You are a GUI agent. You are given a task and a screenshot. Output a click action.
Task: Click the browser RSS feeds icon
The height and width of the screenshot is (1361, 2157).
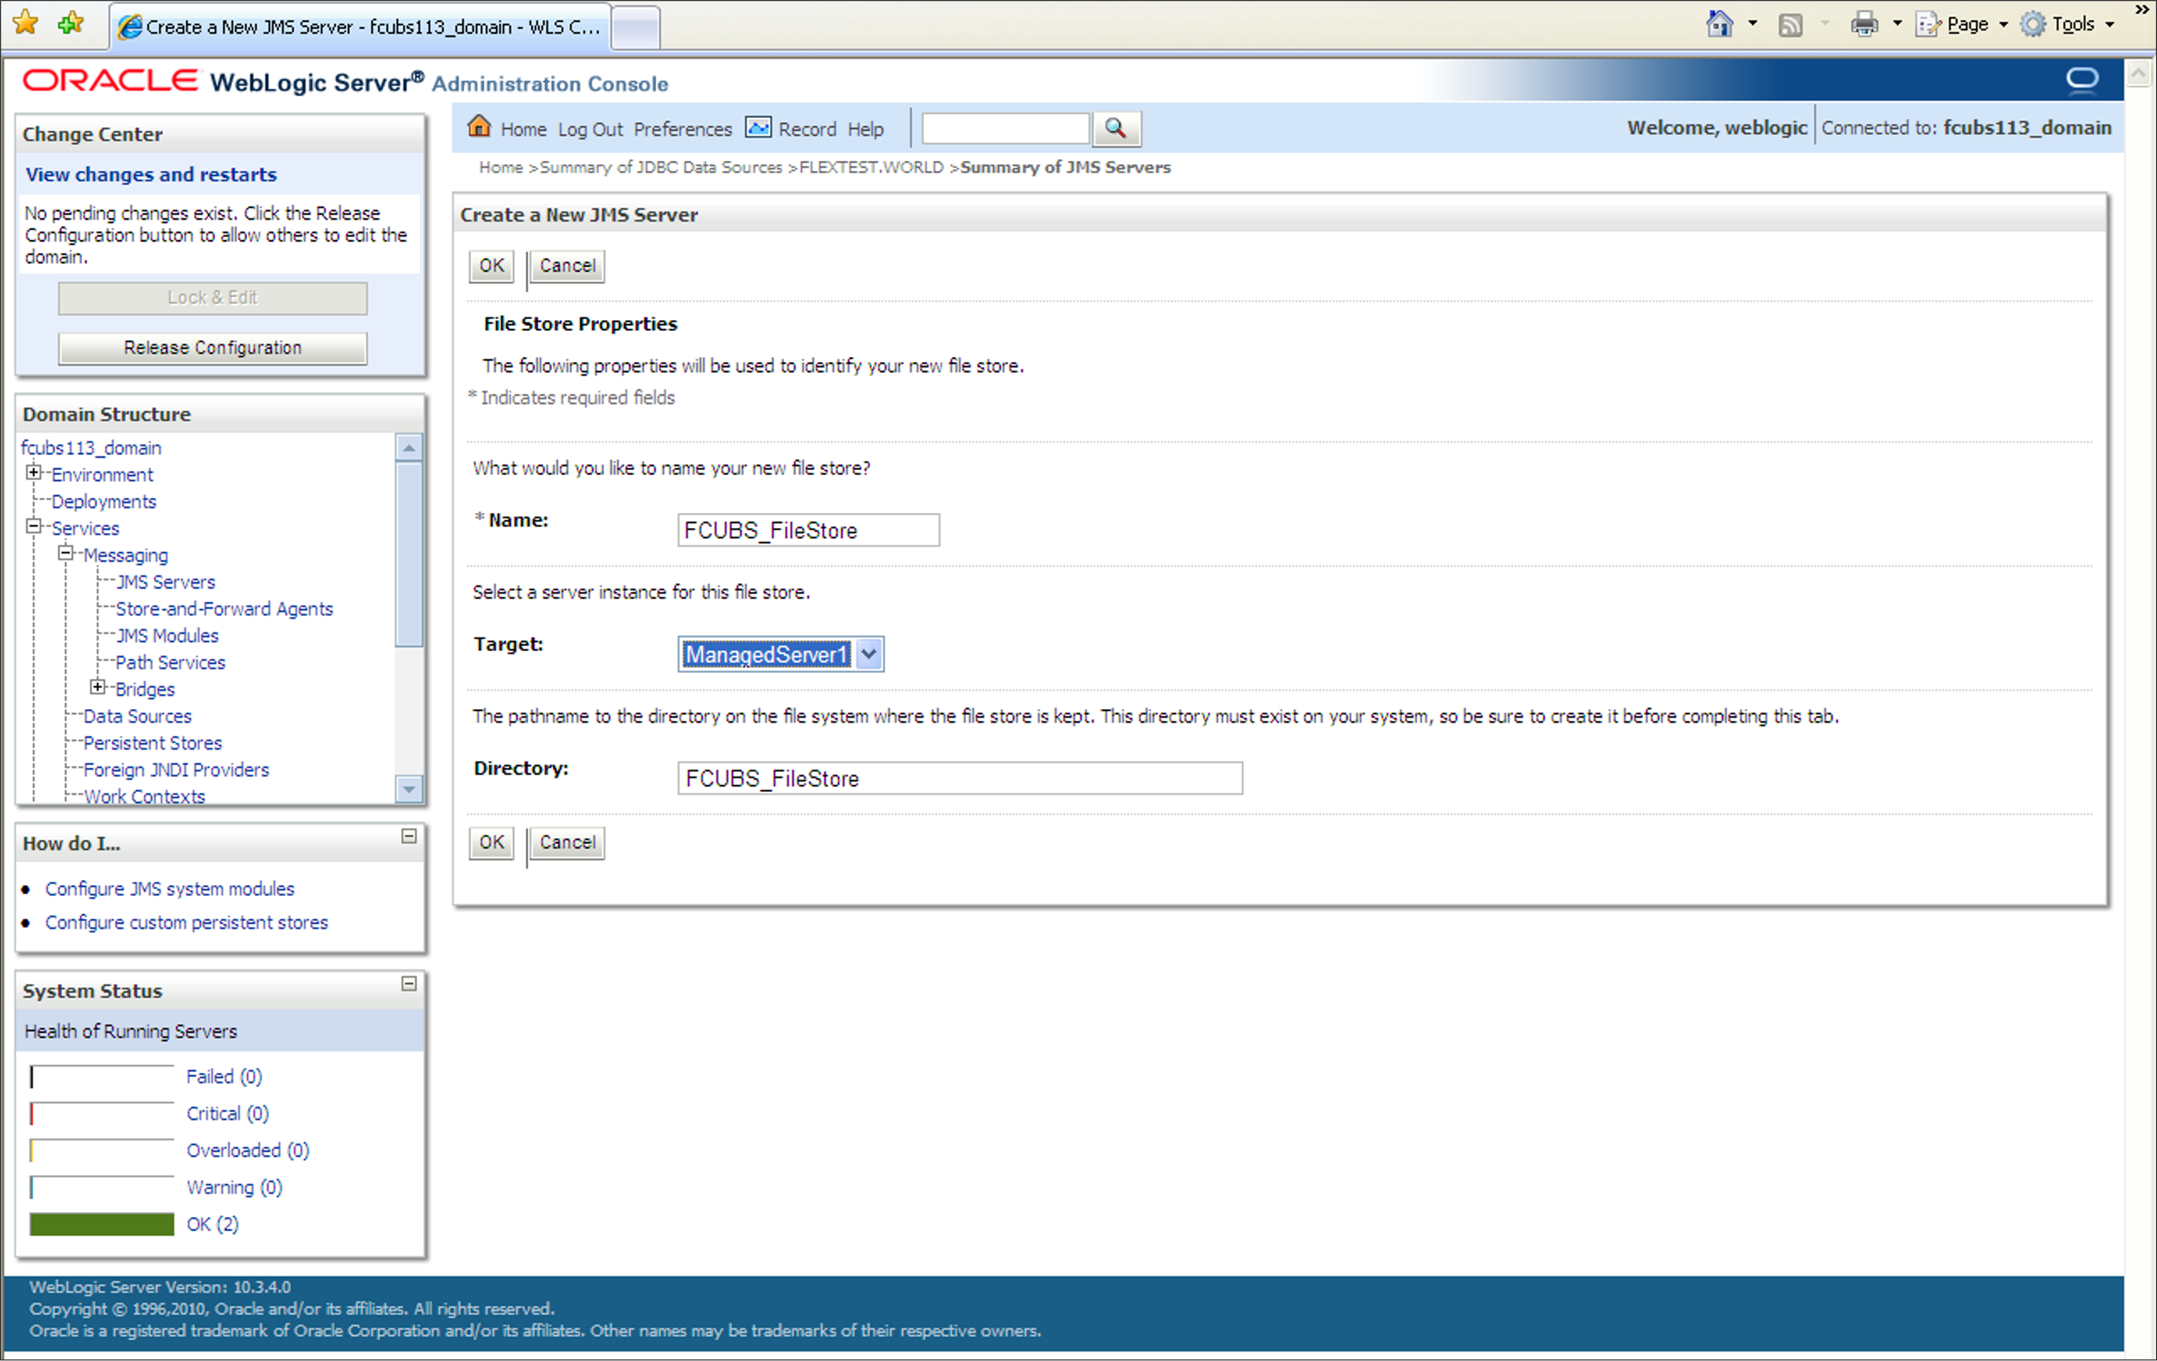(1790, 25)
